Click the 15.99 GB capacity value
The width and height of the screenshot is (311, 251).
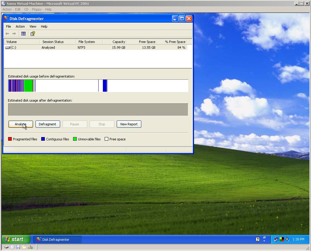pyautogui.click(x=119, y=47)
